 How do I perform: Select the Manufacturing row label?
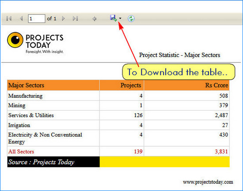(x=26, y=96)
